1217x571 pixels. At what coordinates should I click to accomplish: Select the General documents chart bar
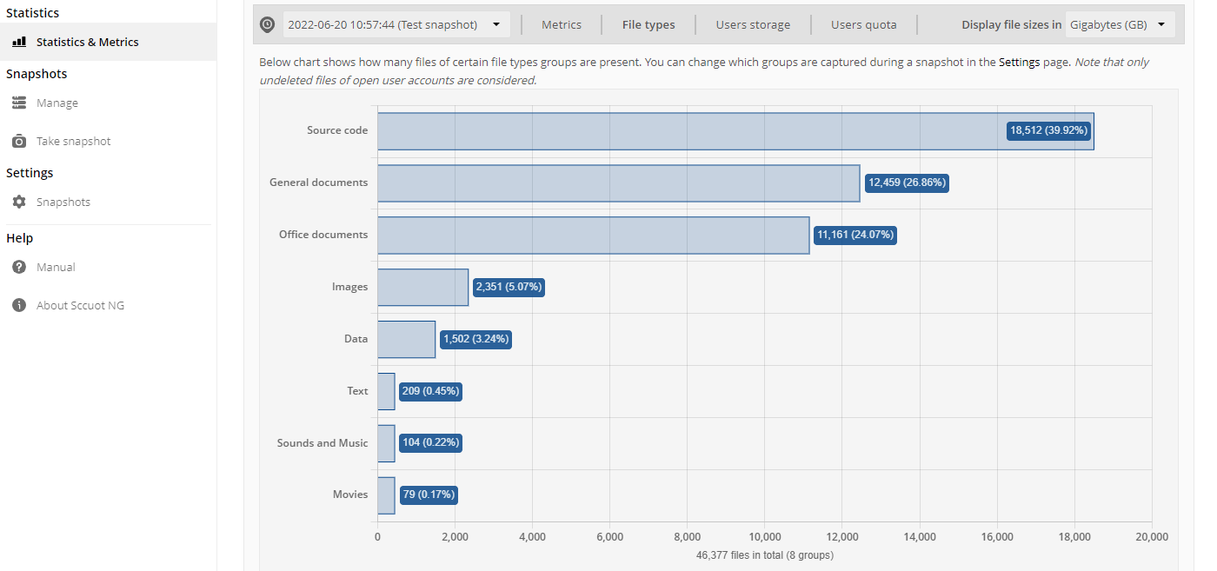pos(618,183)
